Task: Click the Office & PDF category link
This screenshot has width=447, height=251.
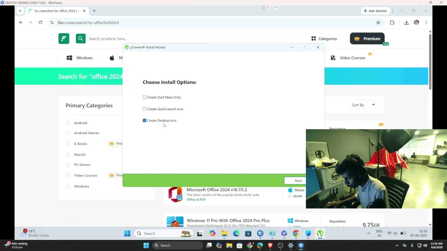Action: (x=196, y=200)
